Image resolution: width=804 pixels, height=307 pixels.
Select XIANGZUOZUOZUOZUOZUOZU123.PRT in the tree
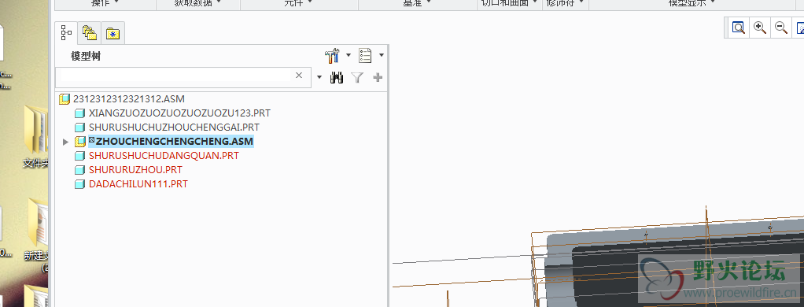pos(179,113)
